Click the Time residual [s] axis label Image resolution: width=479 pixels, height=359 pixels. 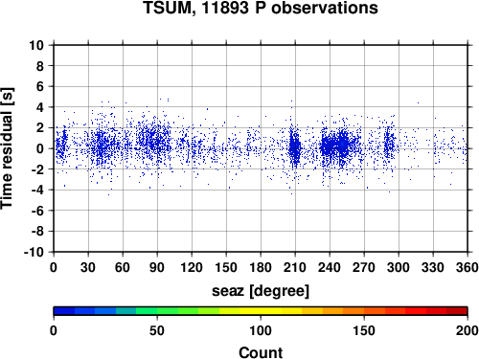coord(8,148)
